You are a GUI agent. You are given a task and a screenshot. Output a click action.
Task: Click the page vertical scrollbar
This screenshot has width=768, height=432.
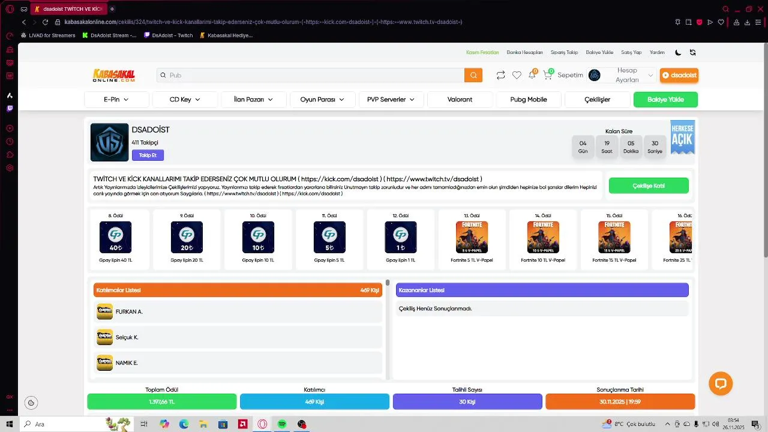(x=765, y=150)
